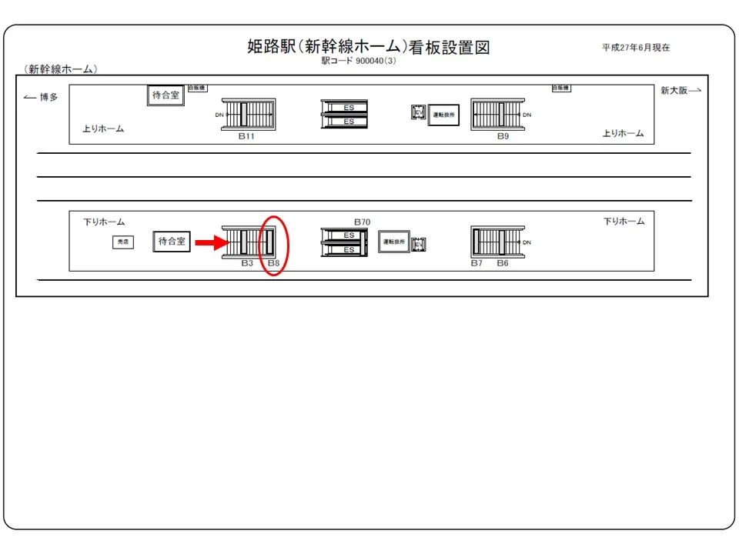Select the elevator icon on the upper platform
This screenshot has height=554, width=739.
pyautogui.click(x=418, y=113)
